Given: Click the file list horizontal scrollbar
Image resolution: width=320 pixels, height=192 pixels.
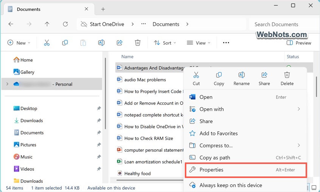Looking at the screenshot, I should 150,180.
